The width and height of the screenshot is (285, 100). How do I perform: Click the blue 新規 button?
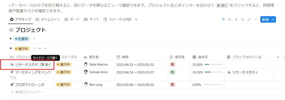click(x=265, y=19)
